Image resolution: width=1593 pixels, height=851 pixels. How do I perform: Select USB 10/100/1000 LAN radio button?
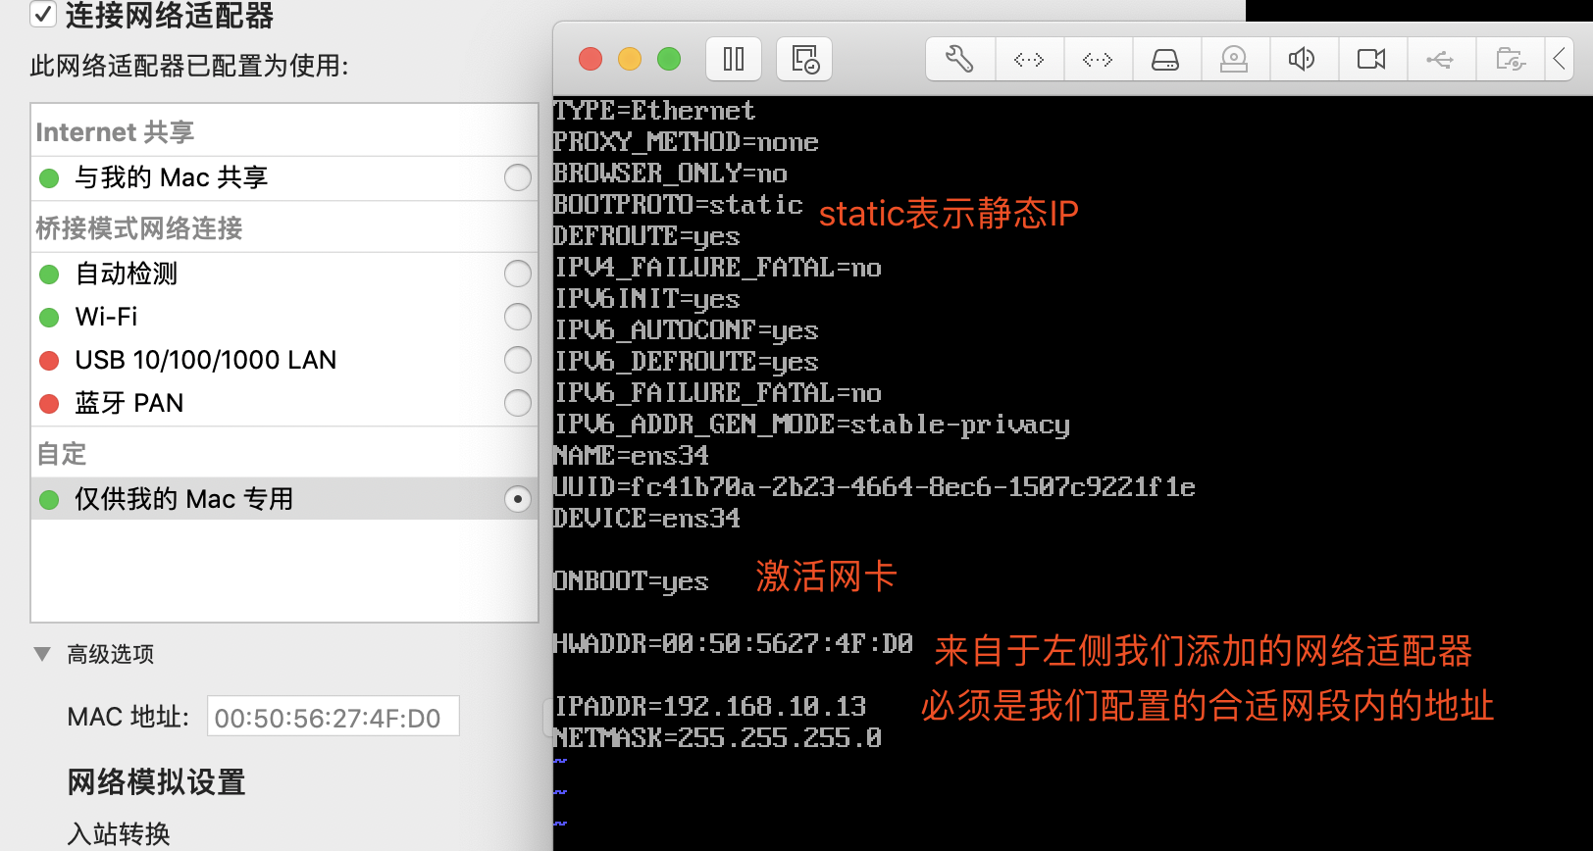(518, 360)
